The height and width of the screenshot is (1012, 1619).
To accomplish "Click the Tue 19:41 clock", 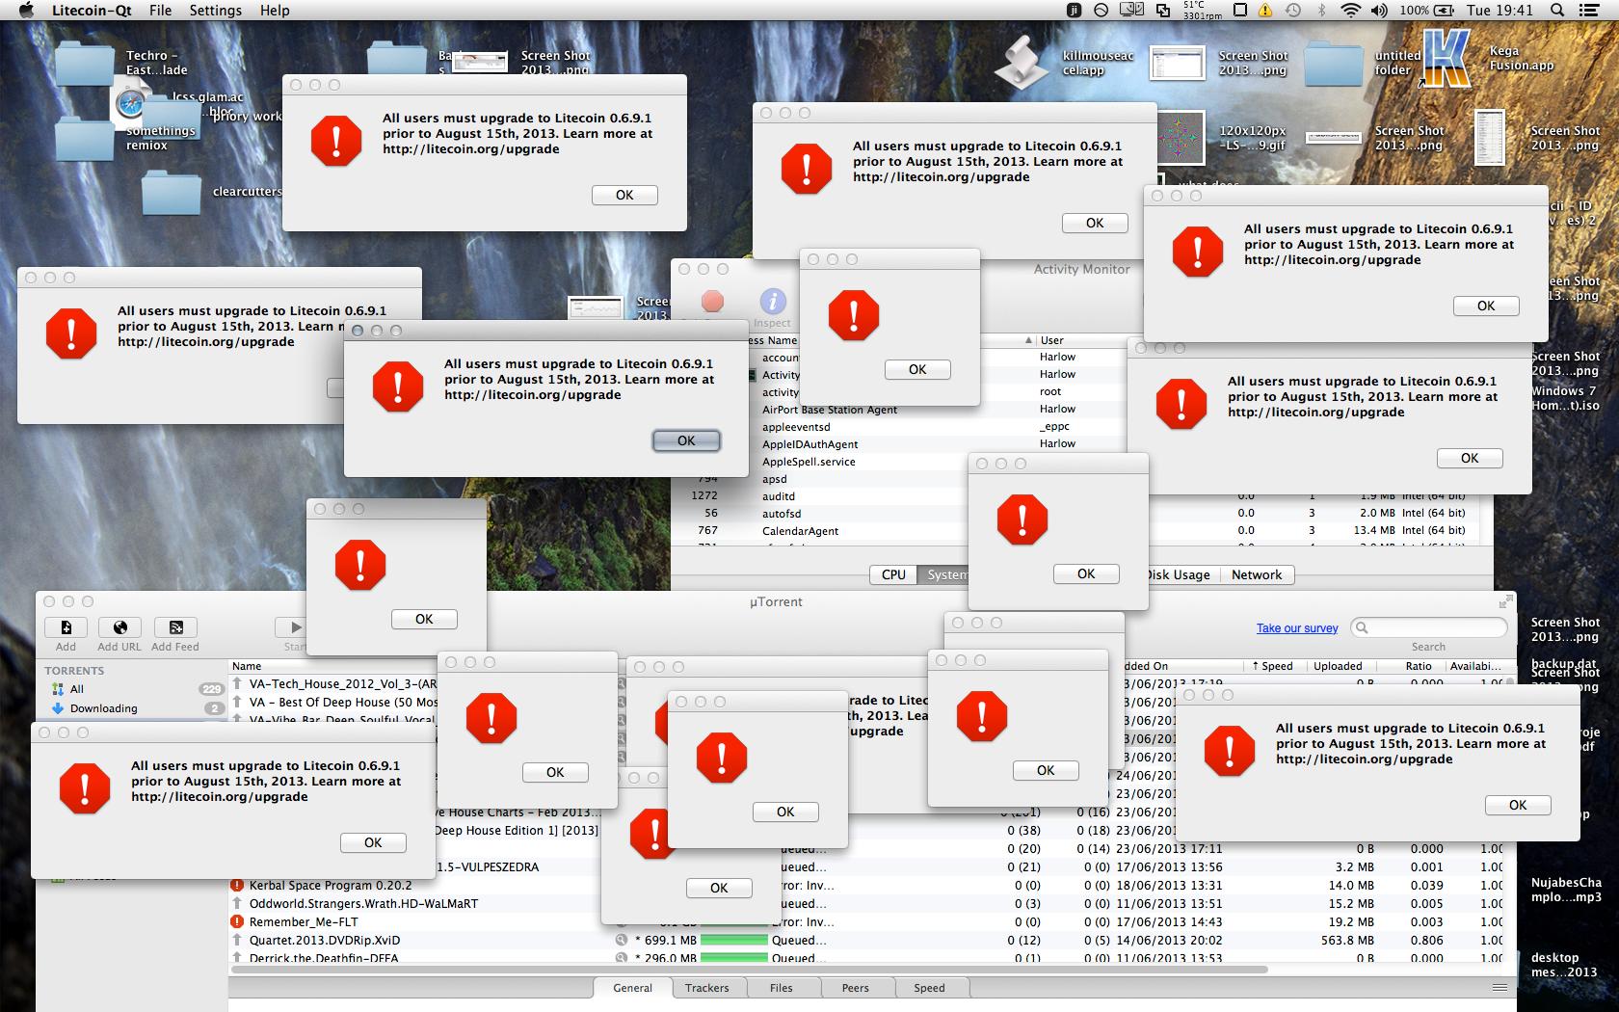I will click(x=1500, y=10).
